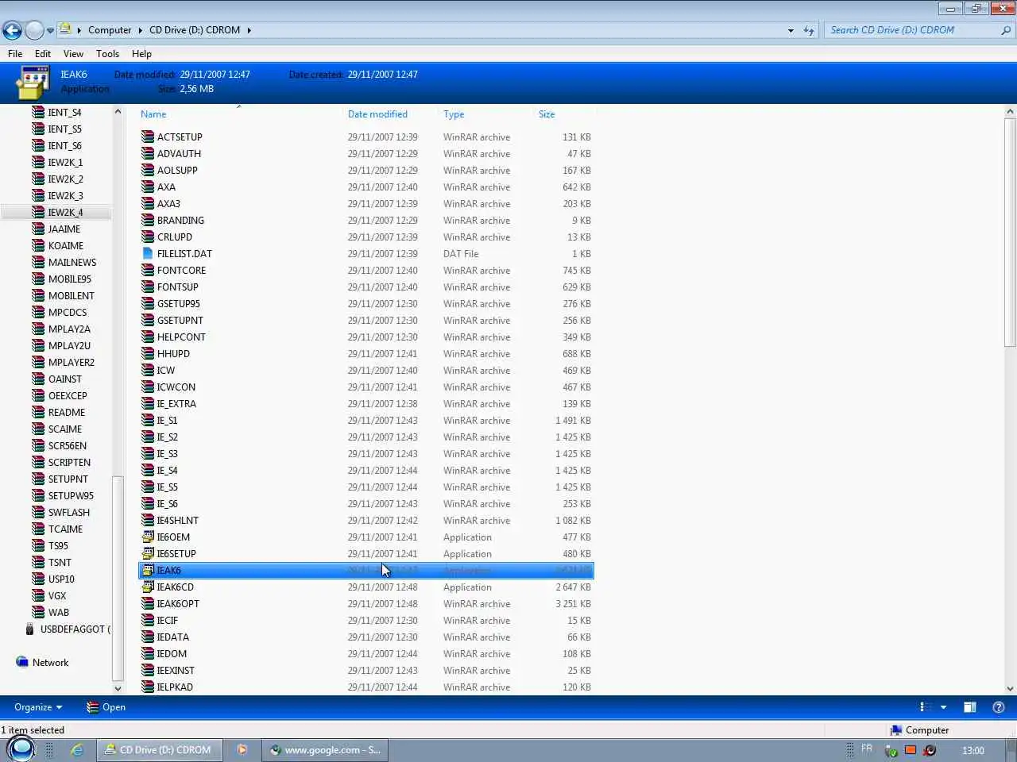
Task: Select the AOLSUPP archive icon
Action: click(148, 170)
